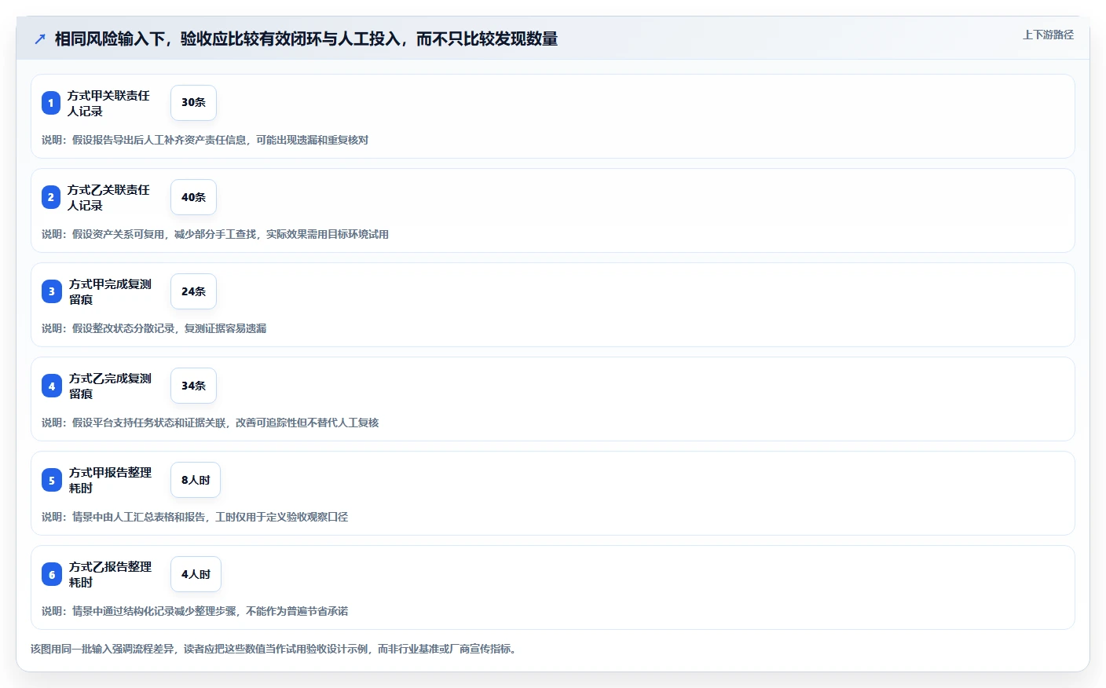Click the 8人时 value chip
The height and width of the screenshot is (688, 1106).
tap(196, 480)
